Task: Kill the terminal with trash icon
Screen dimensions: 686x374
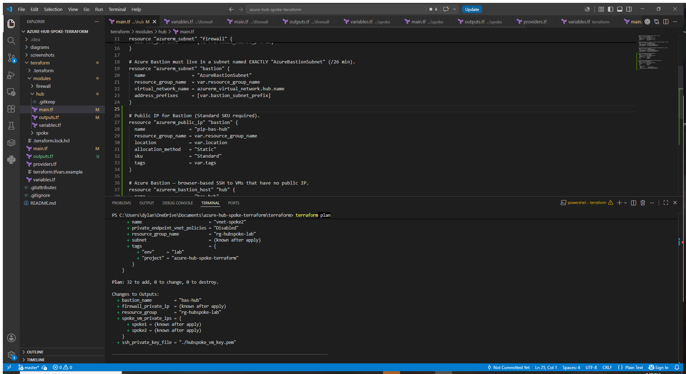Action: [643, 203]
